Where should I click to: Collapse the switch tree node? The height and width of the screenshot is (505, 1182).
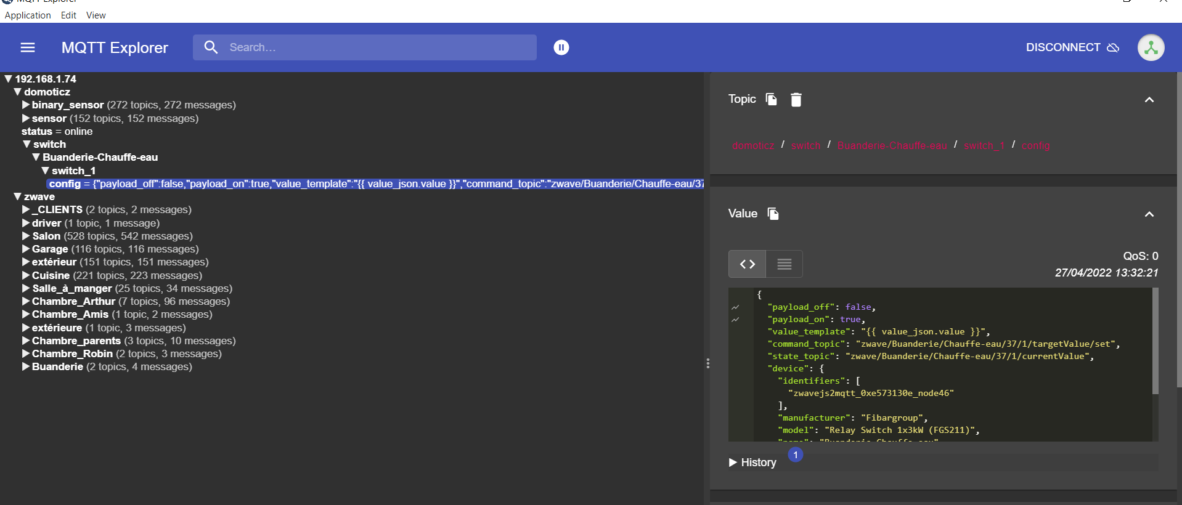pyautogui.click(x=26, y=144)
